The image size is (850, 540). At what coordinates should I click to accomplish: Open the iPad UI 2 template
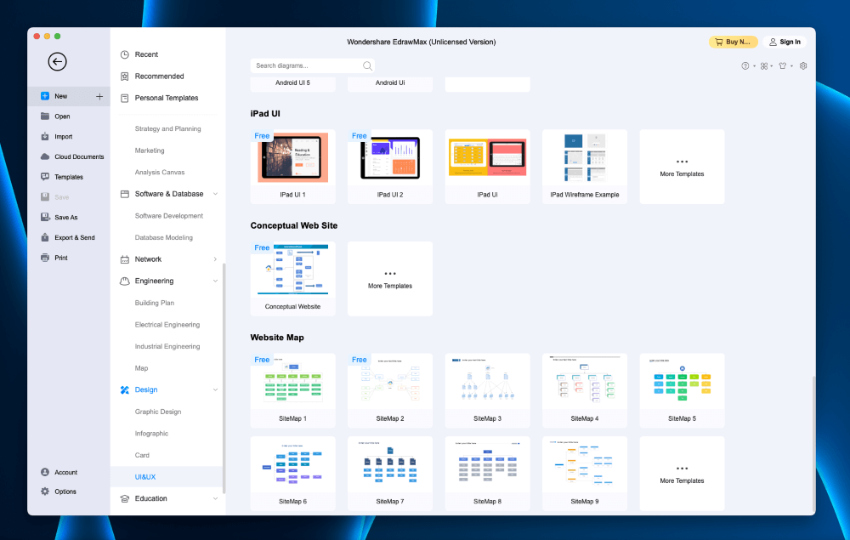(390, 167)
